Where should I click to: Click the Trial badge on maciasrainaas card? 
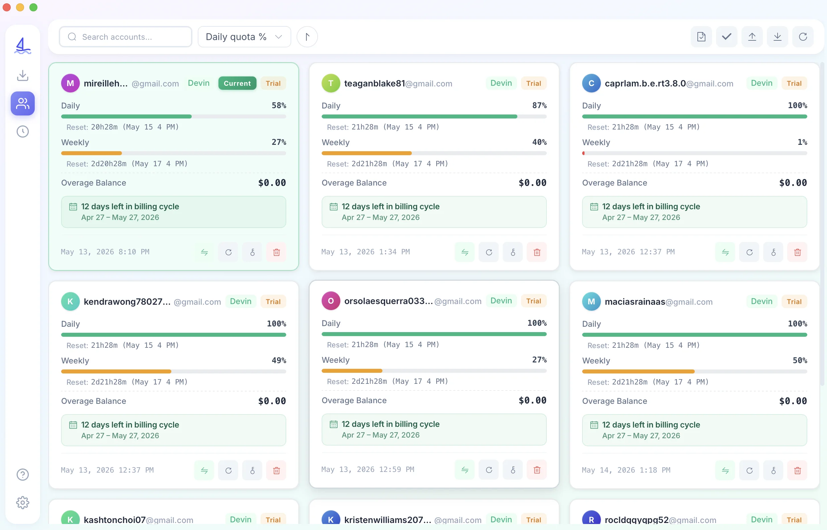click(794, 301)
